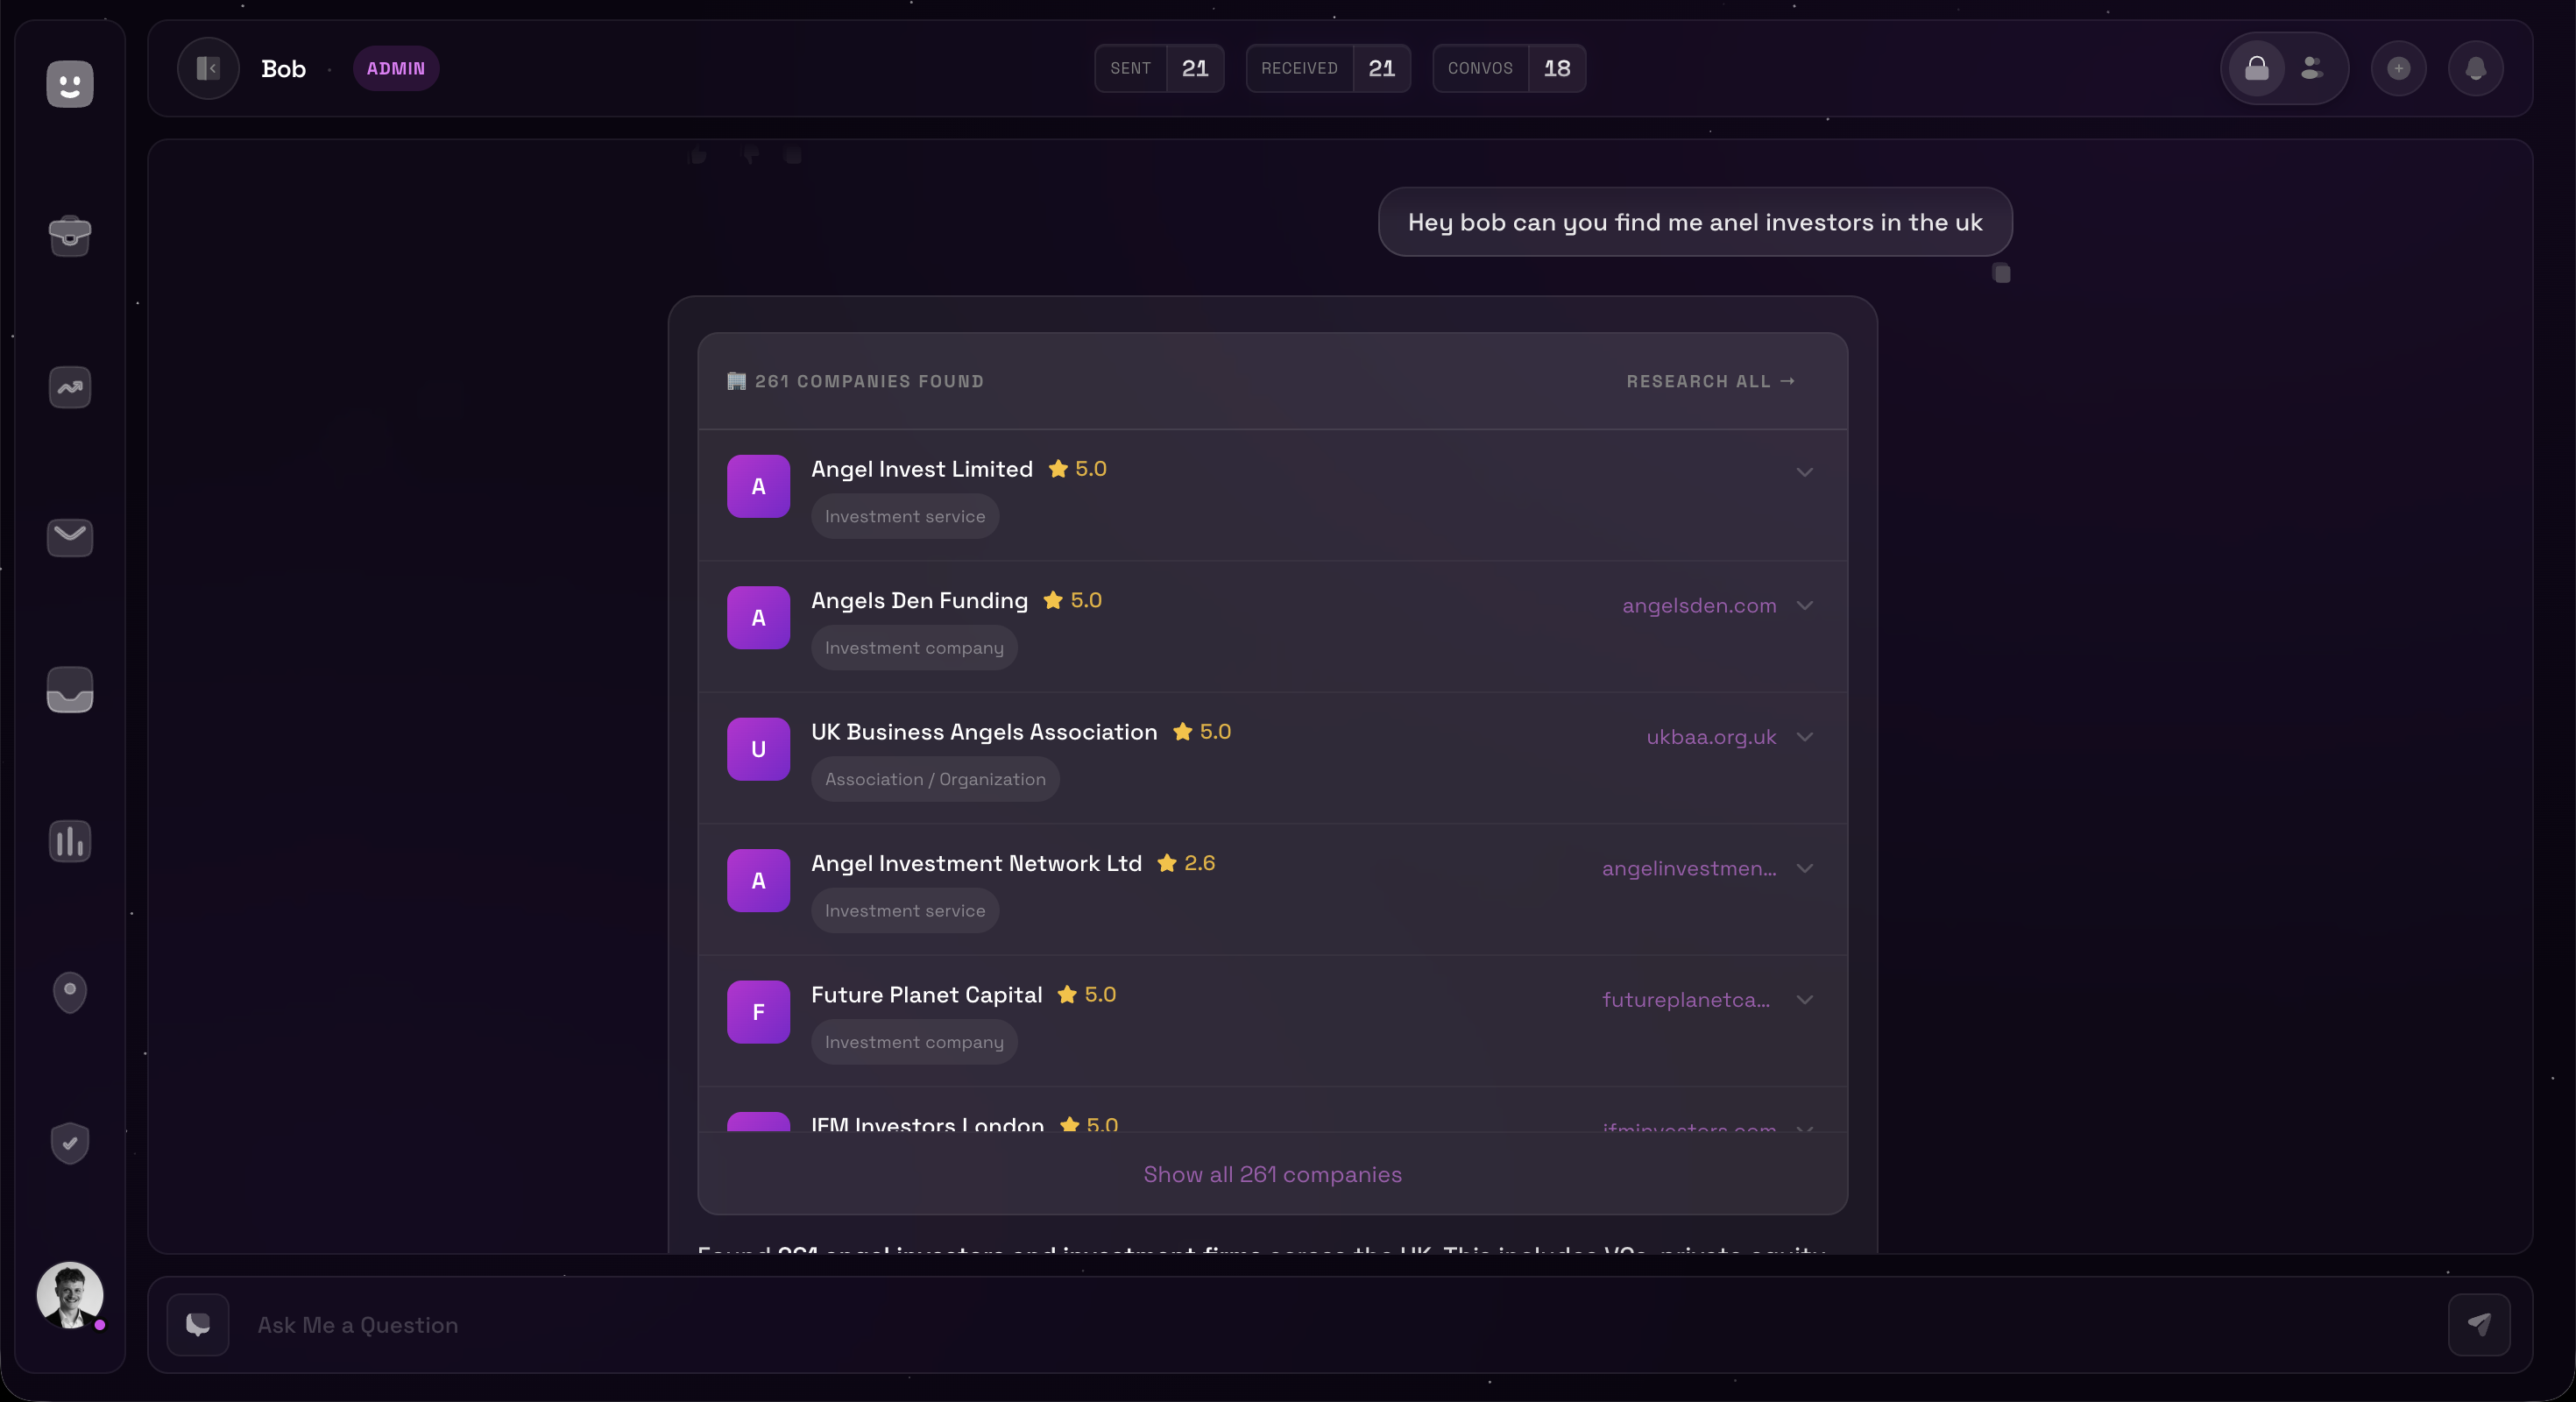Open the mail envelope icon in the sidebar
2576x1402 pixels.
[x=69, y=538]
